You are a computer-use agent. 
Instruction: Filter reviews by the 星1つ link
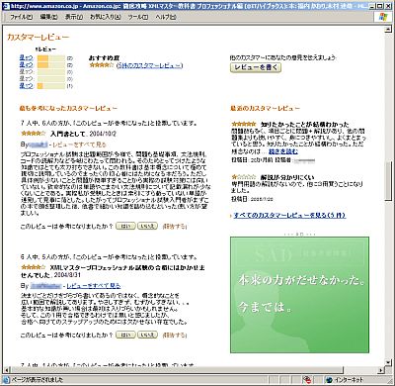pos(27,86)
